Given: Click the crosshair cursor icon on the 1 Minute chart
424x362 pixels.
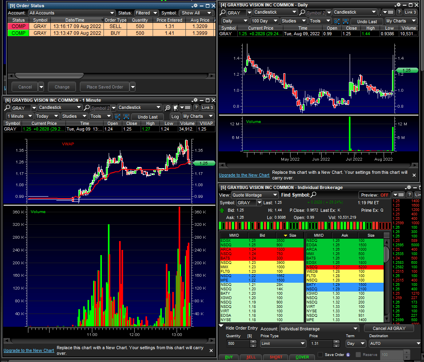Looking at the screenshot, I should 176,108.
